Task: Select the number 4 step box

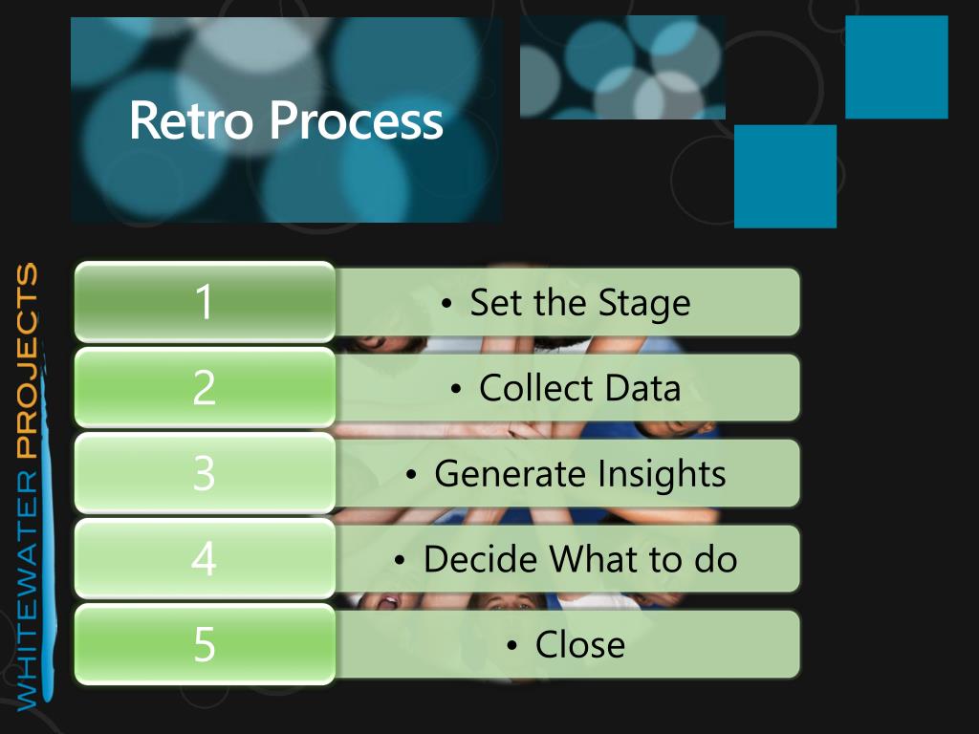Action: [x=205, y=558]
